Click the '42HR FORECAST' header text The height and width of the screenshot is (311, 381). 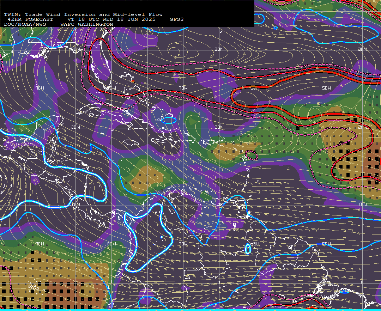[x=30, y=19]
